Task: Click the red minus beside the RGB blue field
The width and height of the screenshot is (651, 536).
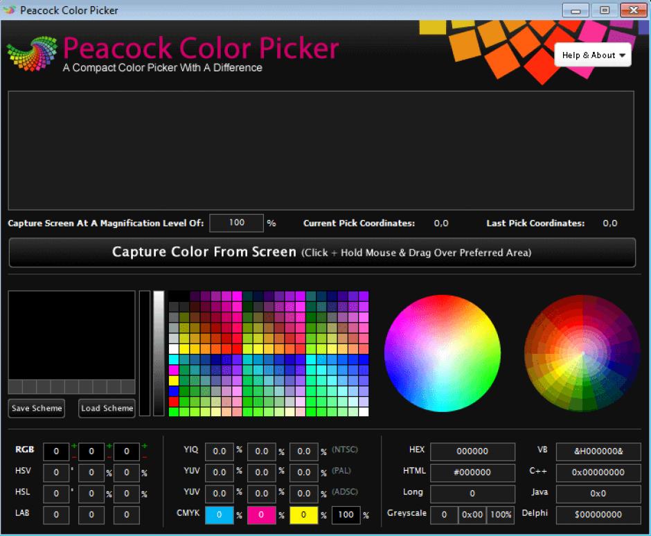Action: pos(145,457)
